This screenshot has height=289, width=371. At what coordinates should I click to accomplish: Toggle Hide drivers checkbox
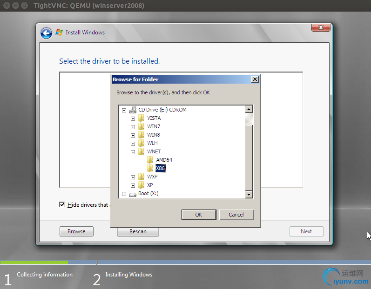tap(62, 204)
